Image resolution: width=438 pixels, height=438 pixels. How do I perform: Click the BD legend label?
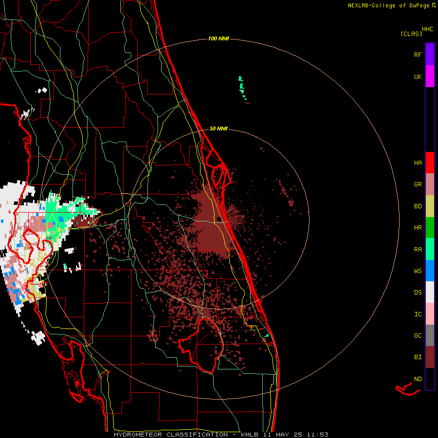point(418,206)
